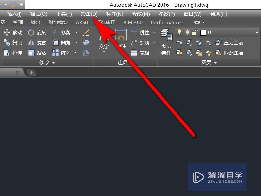
Task: Open the 格式(O) menu
Action: 39,14
